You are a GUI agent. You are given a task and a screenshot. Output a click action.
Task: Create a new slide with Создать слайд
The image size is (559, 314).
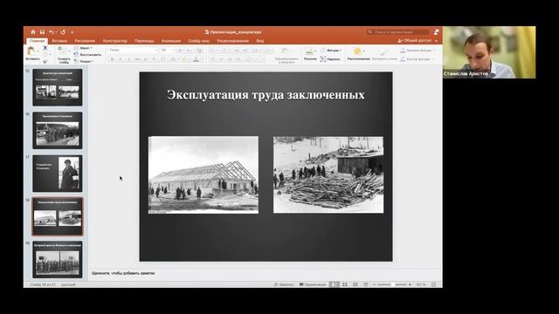64,54
